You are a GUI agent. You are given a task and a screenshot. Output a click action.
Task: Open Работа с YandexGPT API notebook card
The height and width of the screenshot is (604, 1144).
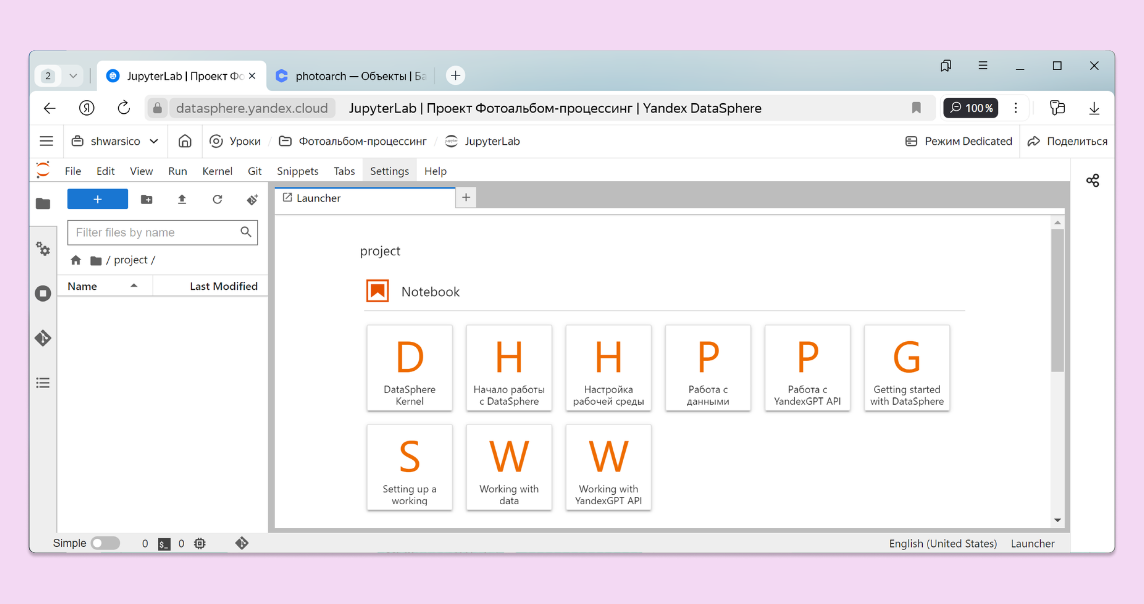[808, 368]
